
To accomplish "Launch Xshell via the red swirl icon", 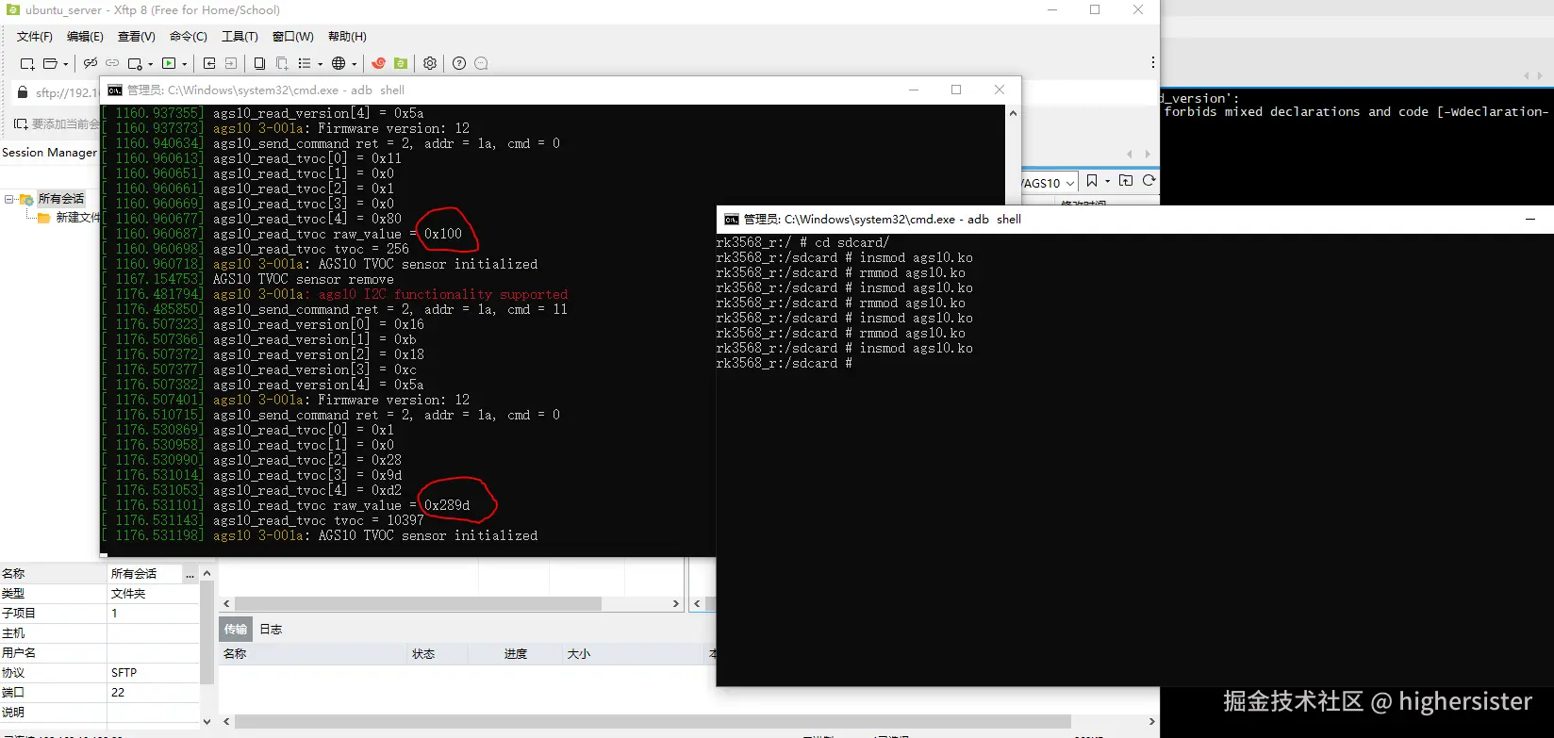I will tap(379, 63).
